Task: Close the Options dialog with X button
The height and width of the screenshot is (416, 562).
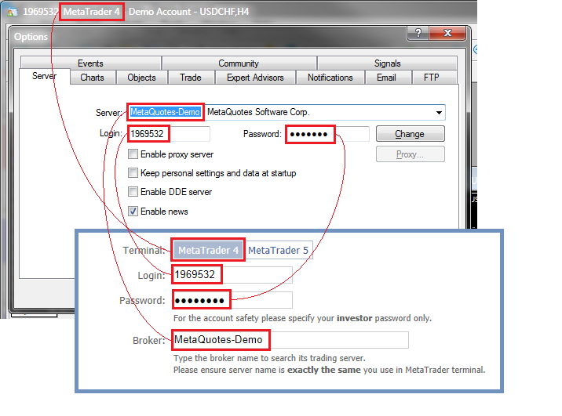Action: [447, 33]
